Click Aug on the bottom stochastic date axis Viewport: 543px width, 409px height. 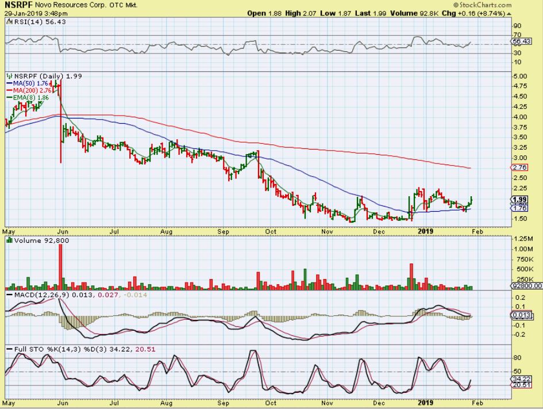tap(167, 403)
